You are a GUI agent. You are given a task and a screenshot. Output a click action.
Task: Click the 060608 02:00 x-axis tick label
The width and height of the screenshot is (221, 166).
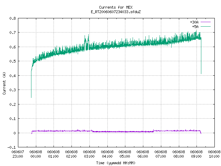coord(71,154)
